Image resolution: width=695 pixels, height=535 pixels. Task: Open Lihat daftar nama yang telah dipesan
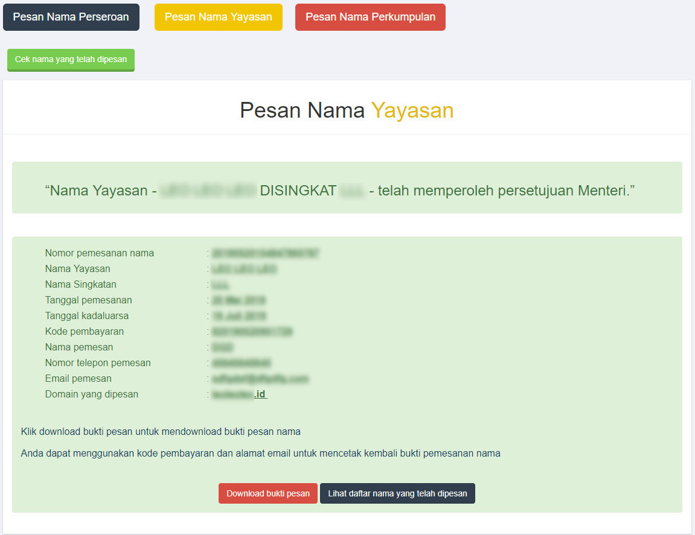pos(397,493)
